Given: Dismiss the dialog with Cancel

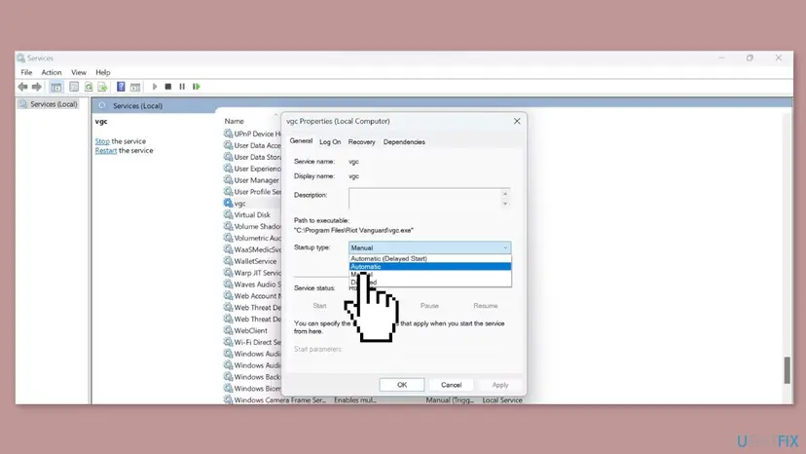Looking at the screenshot, I should [451, 385].
